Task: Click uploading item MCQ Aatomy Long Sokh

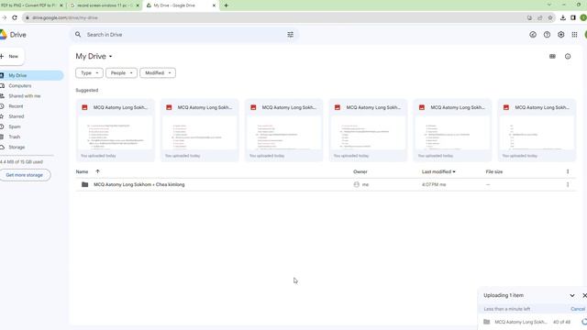Action: pos(521,322)
